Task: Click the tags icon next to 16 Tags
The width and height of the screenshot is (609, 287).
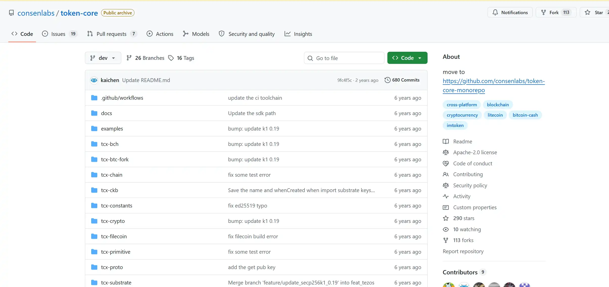Action: point(171,58)
